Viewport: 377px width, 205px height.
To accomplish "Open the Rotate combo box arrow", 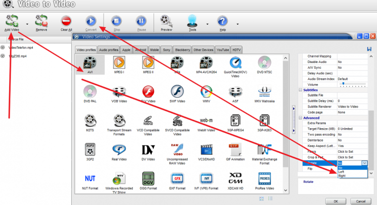I will tap(365, 163).
